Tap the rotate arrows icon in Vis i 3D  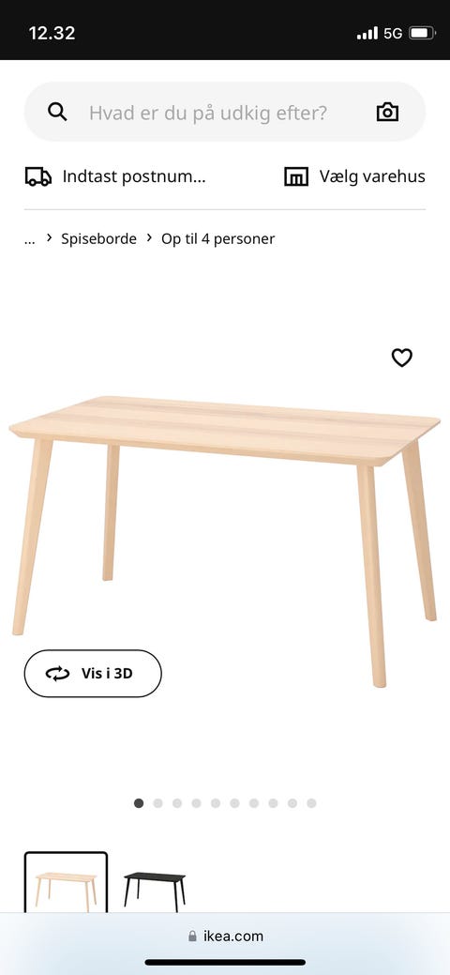coord(58,674)
